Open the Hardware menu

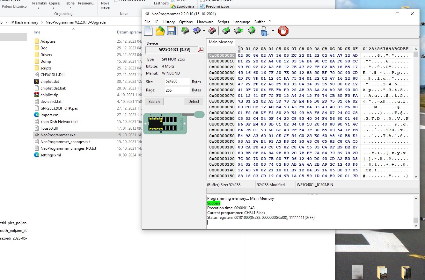coord(205,22)
